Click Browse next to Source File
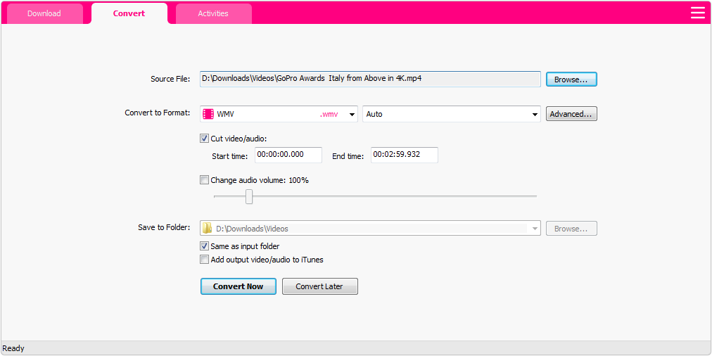 (571, 79)
